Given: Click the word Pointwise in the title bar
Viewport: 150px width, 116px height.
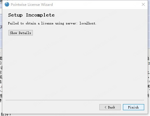Looking at the screenshot, I should point(19,5).
